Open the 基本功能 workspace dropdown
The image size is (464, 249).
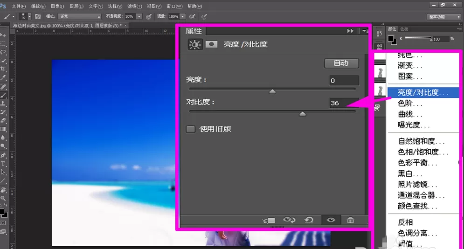pyautogui.click(x=444, y=17)
